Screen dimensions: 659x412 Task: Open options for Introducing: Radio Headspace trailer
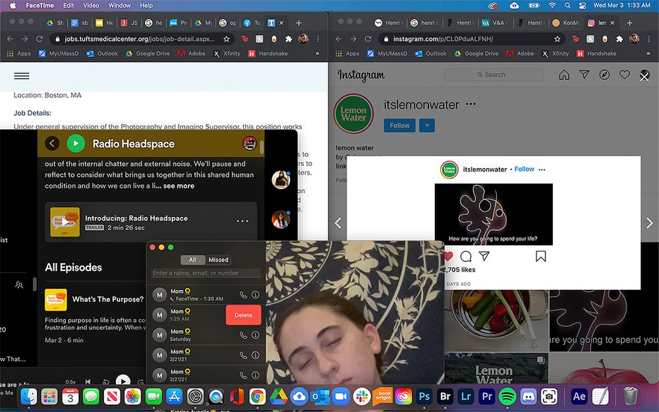point(243,221)
